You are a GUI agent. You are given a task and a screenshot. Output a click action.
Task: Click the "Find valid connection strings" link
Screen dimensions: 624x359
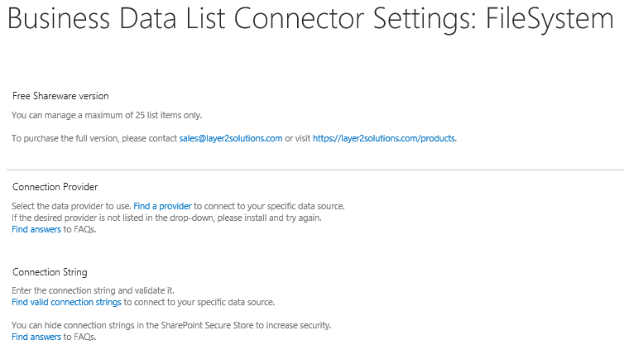(x=66, y=302)
